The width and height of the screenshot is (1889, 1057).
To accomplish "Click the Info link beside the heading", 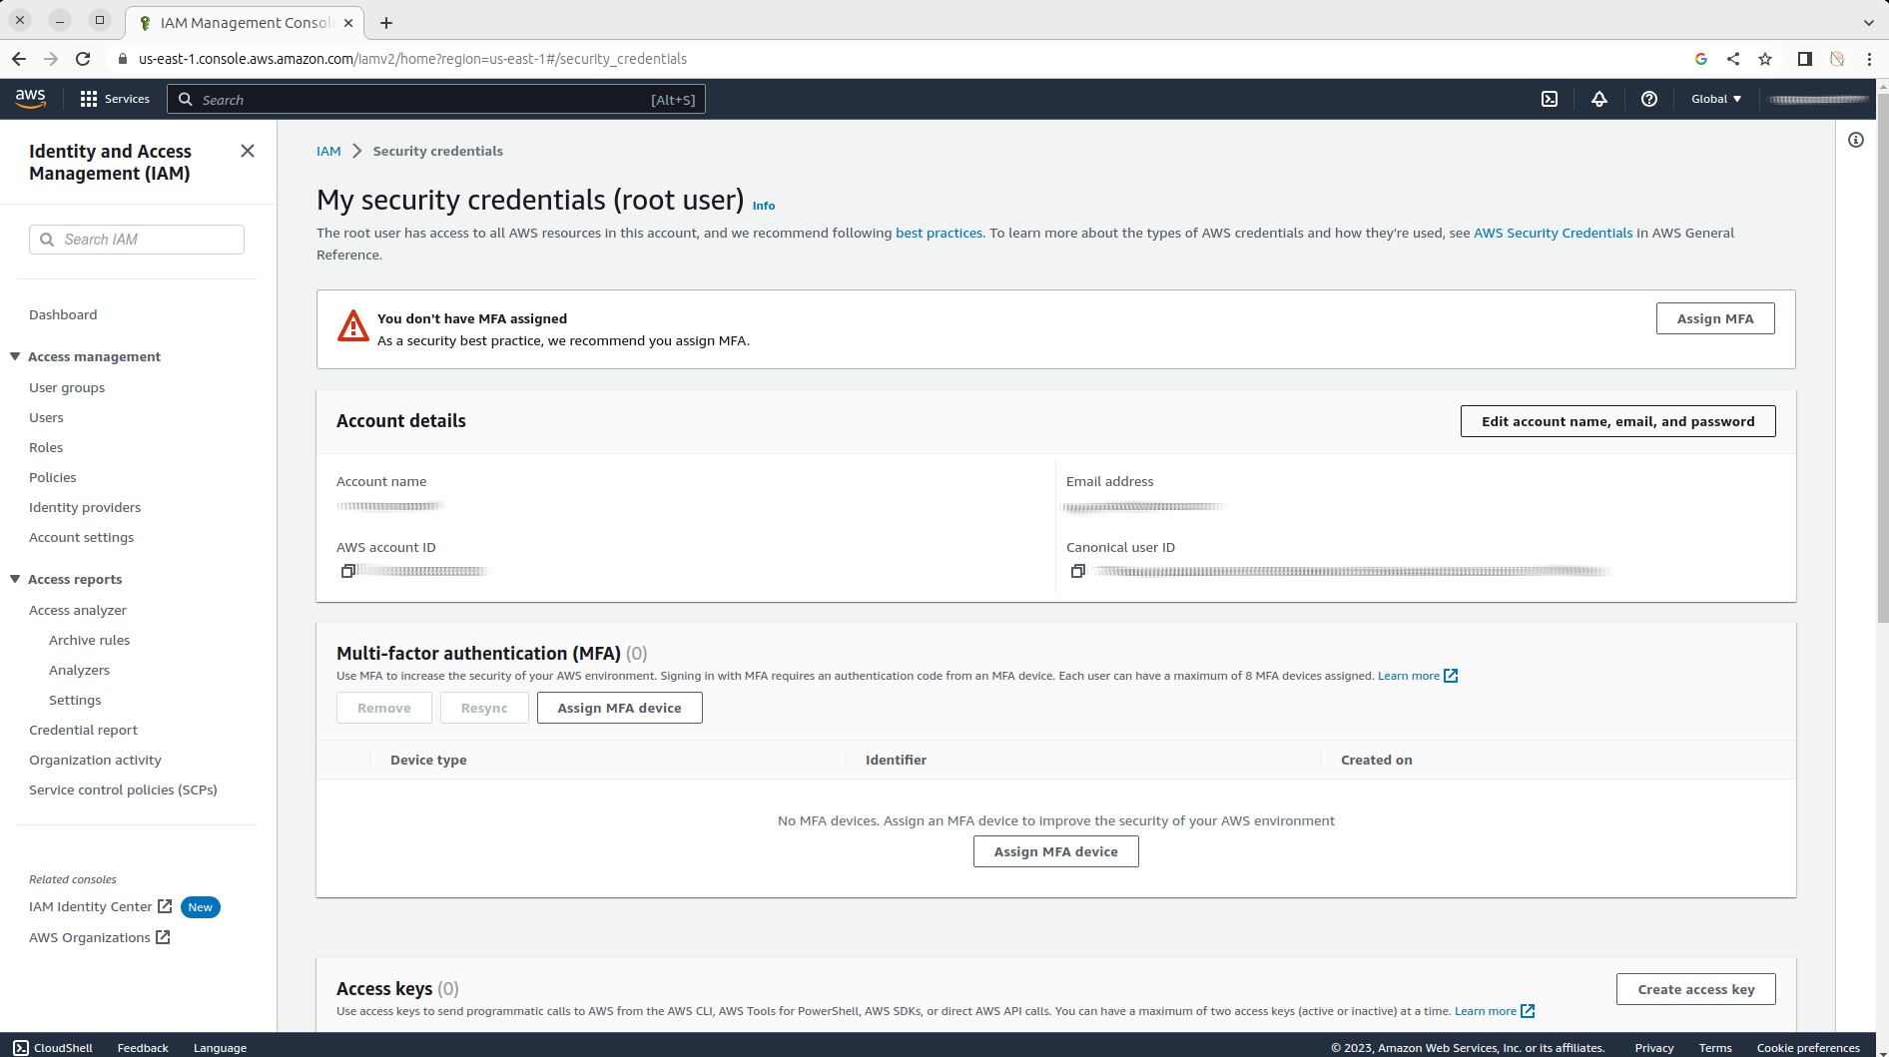I will tap(764, 206).
